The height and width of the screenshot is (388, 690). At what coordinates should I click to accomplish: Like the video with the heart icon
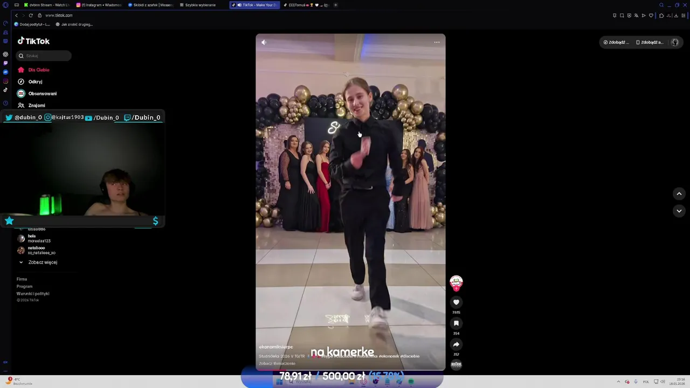click(456, 302)
